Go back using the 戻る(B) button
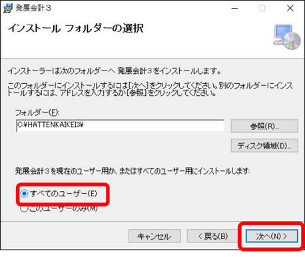 click(213, 236)
